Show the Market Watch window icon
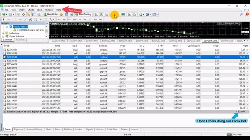 click(x=18, y=14)
